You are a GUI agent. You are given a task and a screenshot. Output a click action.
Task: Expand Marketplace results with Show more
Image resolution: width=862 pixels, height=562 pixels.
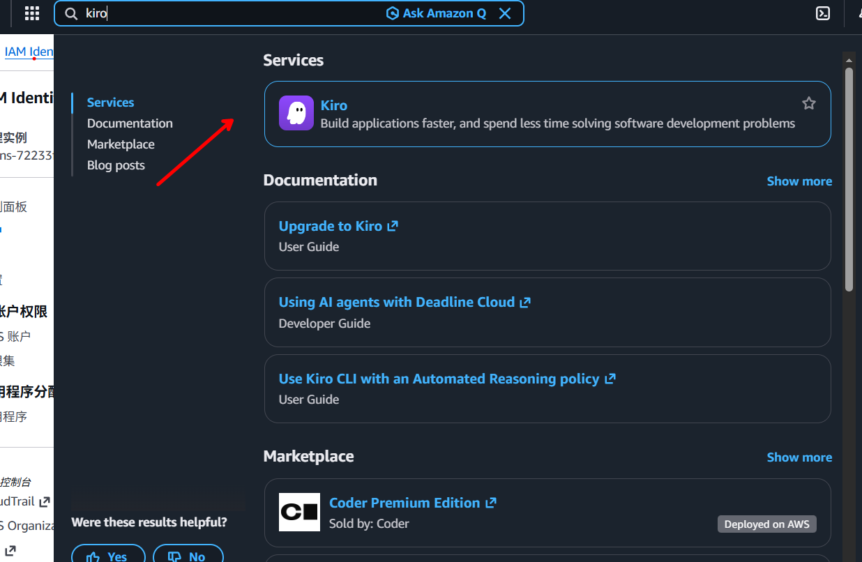(x=799, y=457)
